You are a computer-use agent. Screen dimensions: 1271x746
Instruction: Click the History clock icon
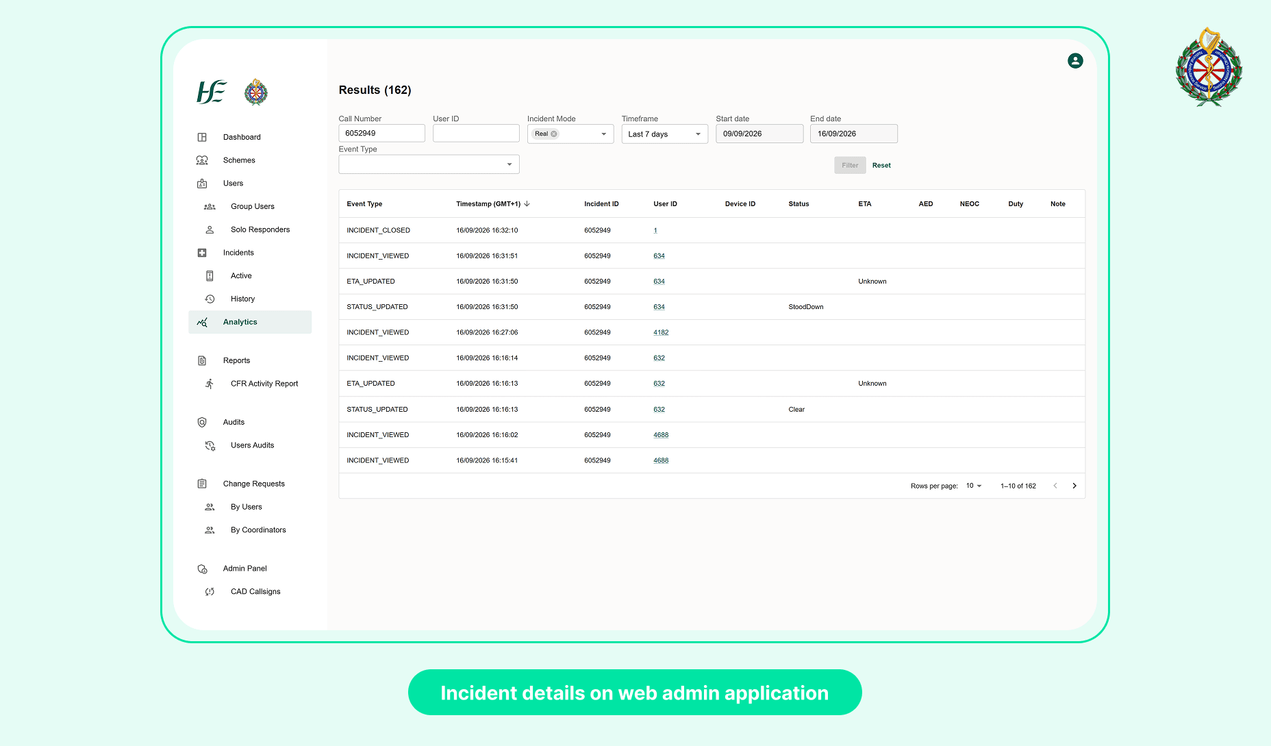210,299
